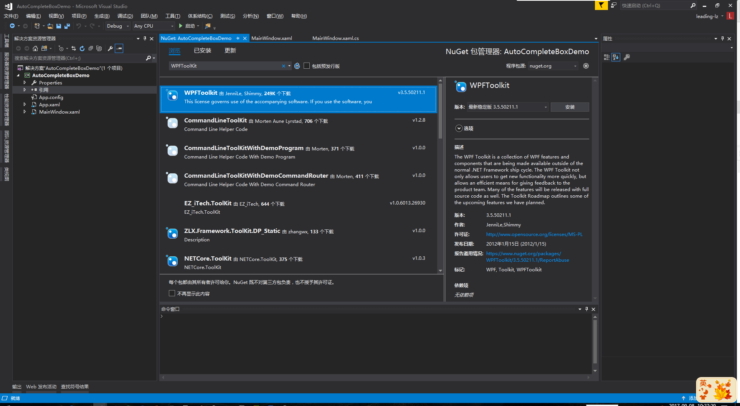Pin the Solution Explorer panel with the pushpin

[145, 39]
